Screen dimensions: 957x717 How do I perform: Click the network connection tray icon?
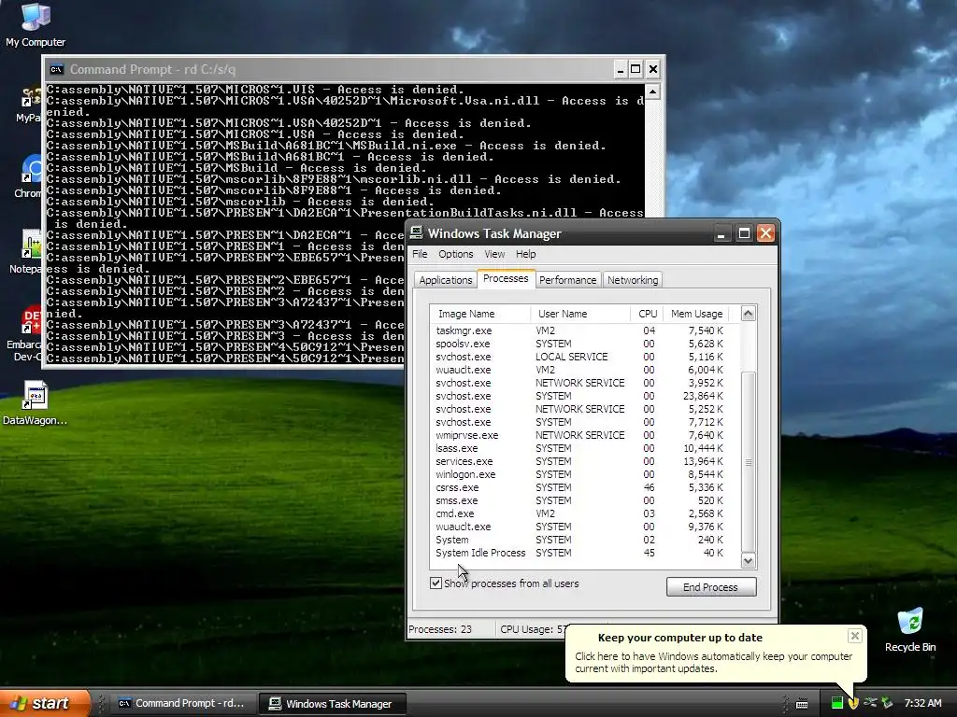[871, 703]
